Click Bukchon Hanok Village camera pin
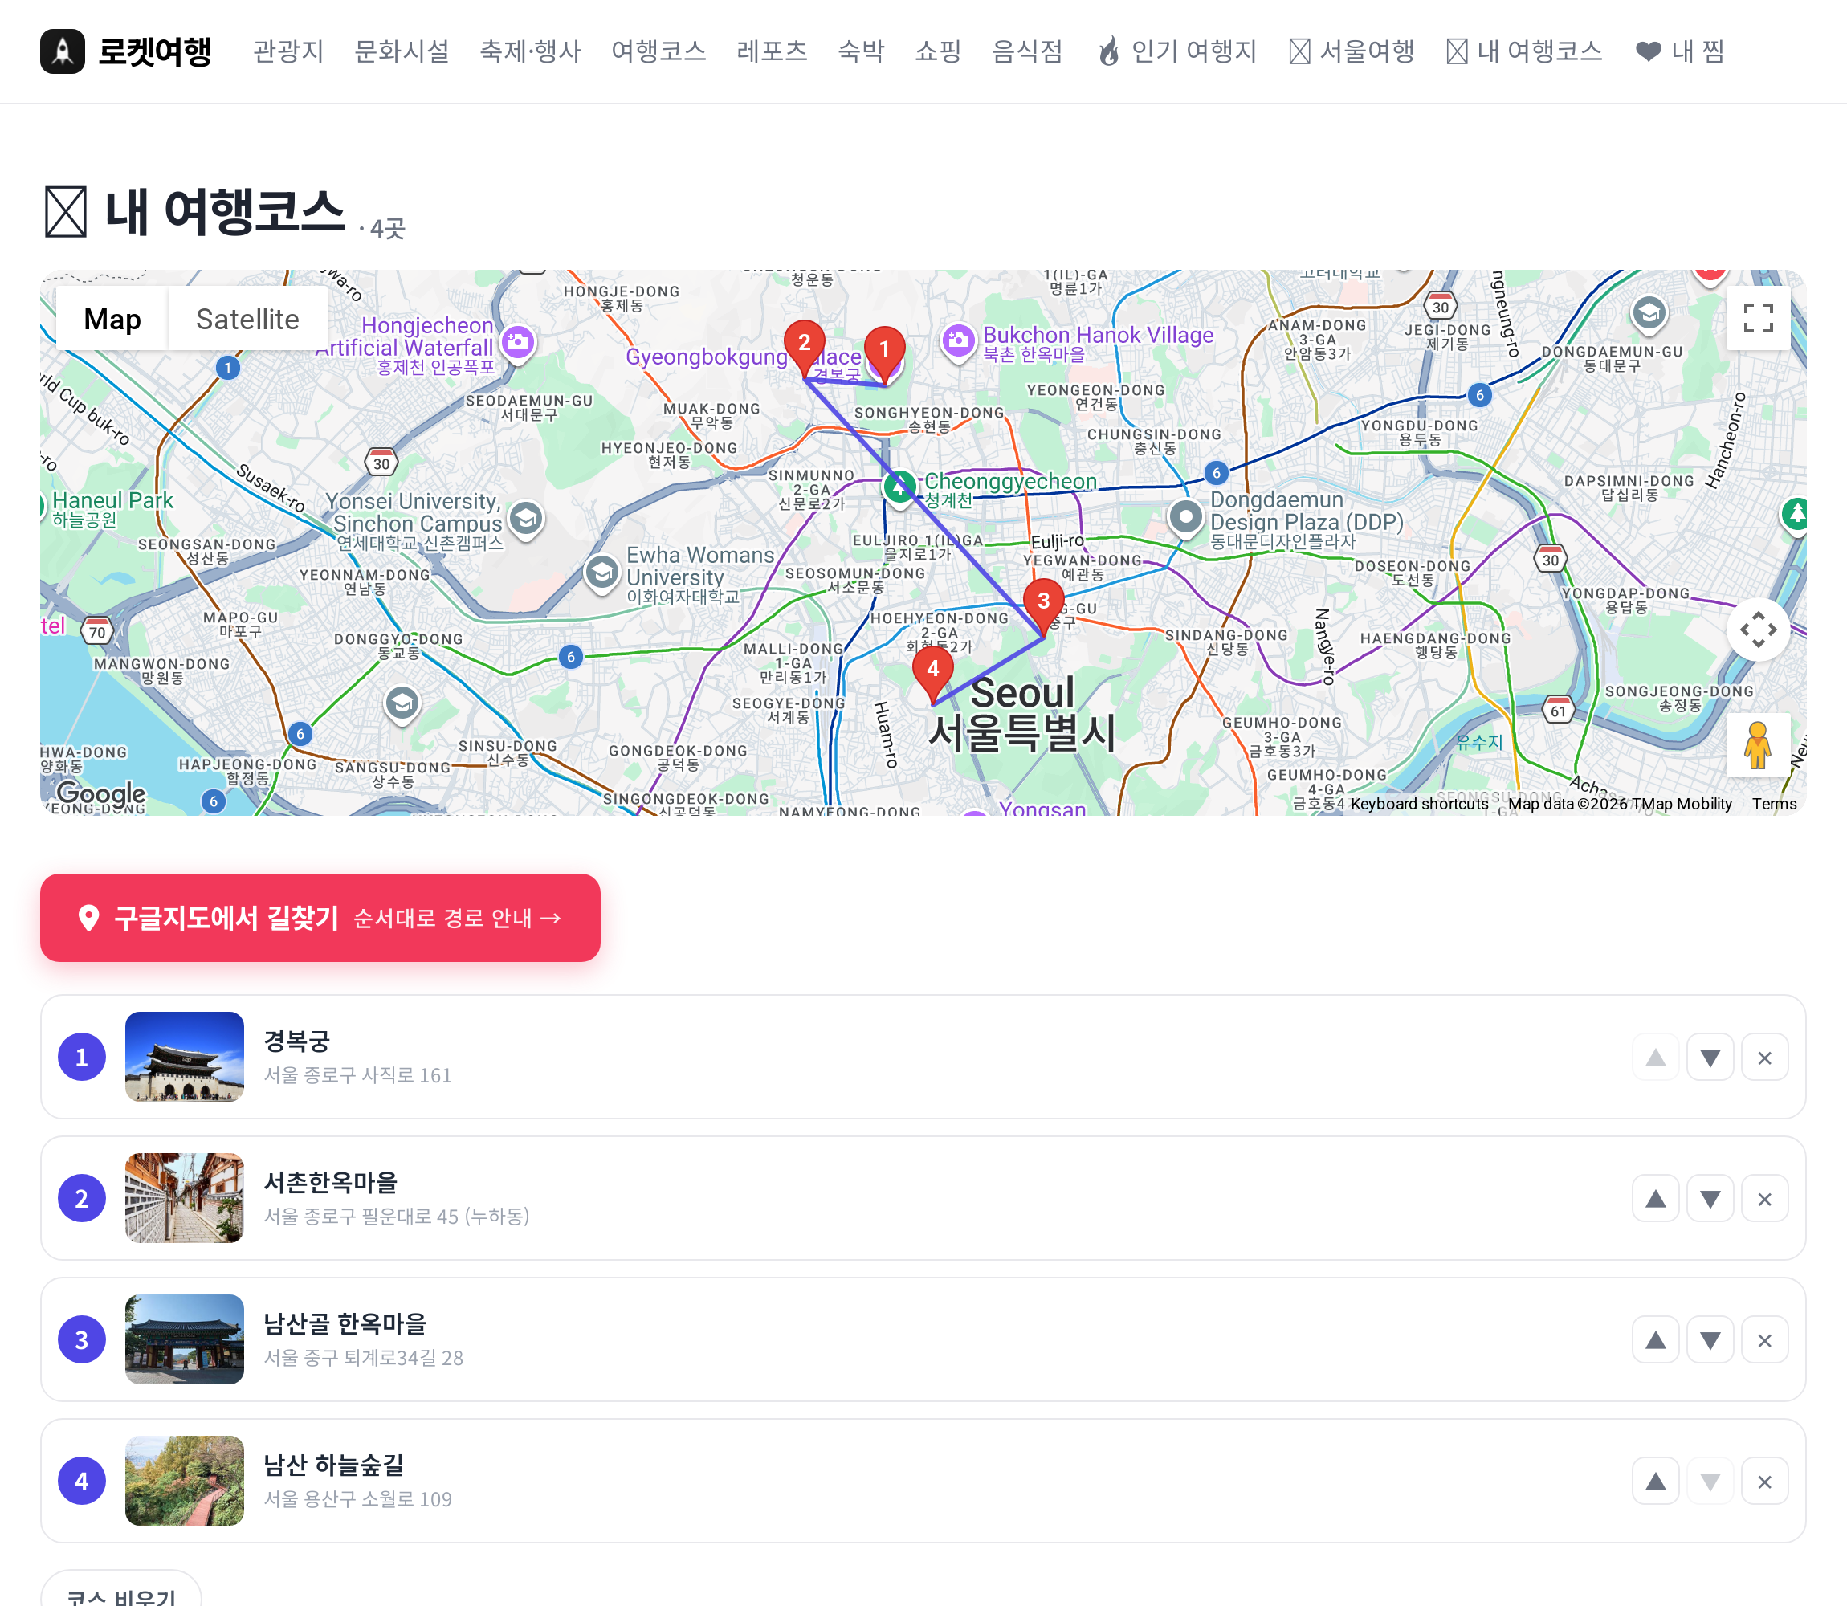The height and width of the screenshot is (1606, 1847). (958, 341)
